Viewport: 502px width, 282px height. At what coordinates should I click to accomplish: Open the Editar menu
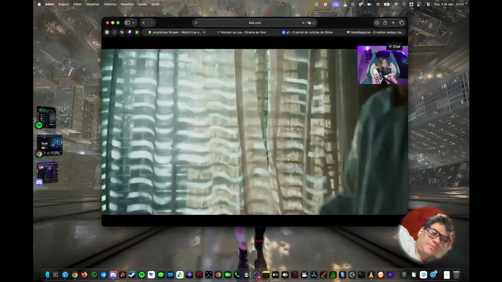[77, 4]
